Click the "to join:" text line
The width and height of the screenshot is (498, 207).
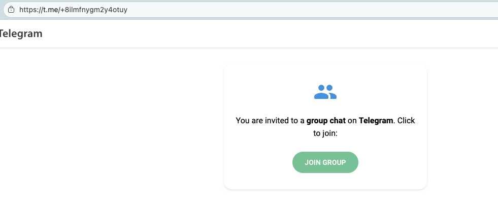tap(325, 134)
